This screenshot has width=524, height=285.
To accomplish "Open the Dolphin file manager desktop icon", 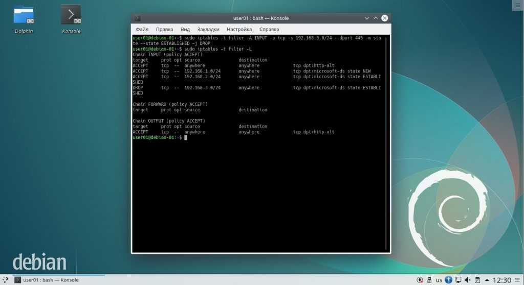I will [24, 15].
